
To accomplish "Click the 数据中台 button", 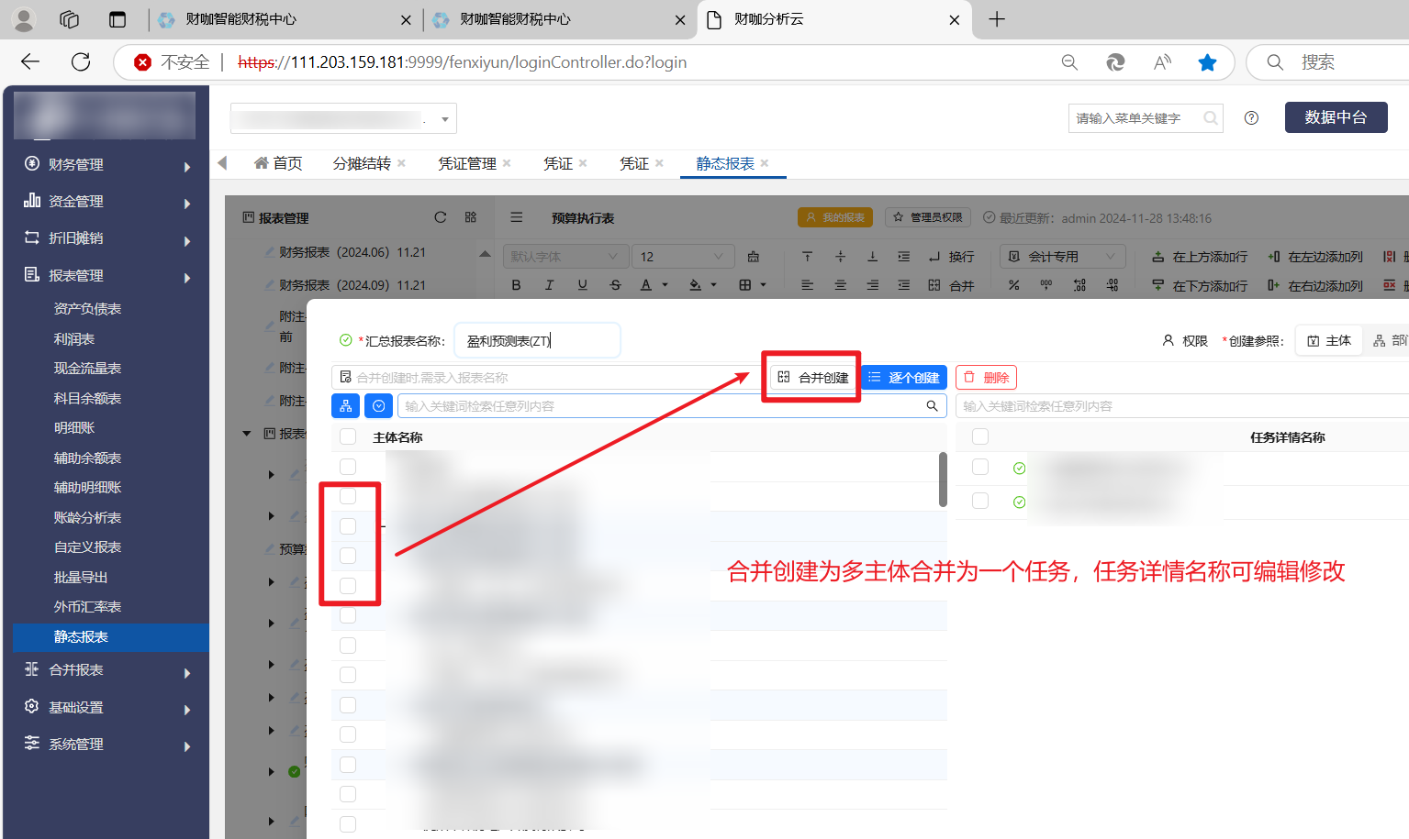I will pyautogui.click(x=1336, y=117).
